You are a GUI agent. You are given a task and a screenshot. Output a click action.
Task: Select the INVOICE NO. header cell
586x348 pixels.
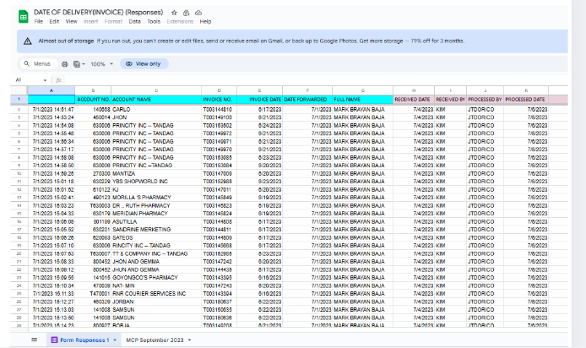click(218, 99)
